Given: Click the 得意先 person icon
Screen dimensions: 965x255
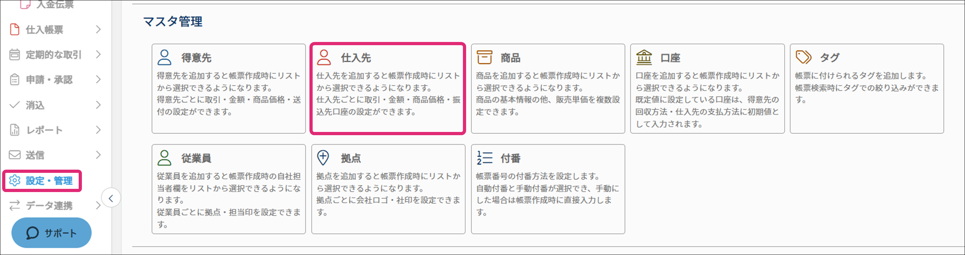Looking at the screenshot, I should (164, 58).
